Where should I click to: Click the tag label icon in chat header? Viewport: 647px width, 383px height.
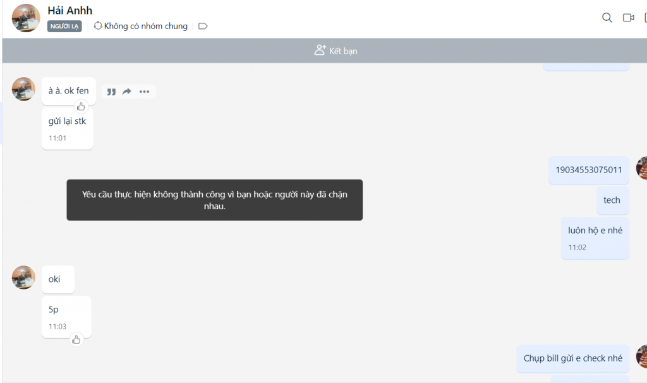(x=203, y=27)
